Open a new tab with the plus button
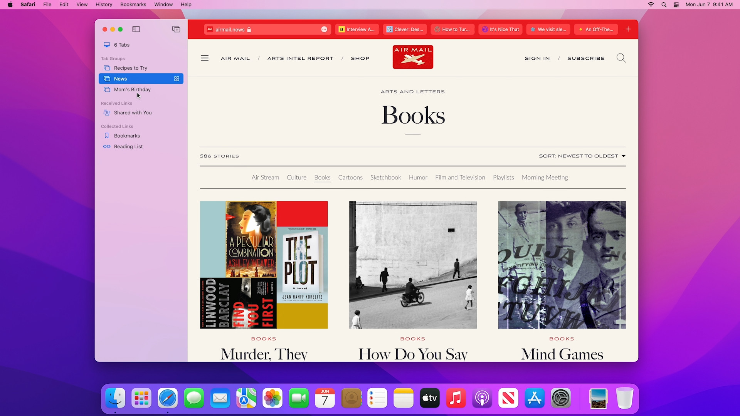 coord(628,29)
